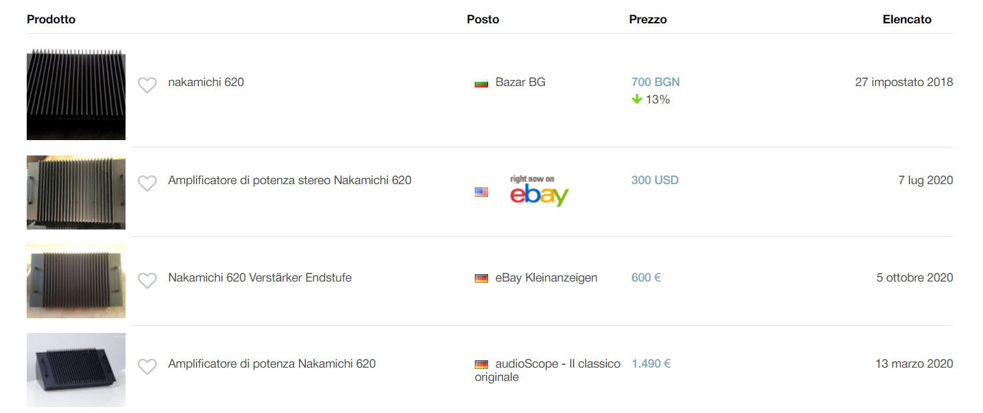Sort by the Elencato column header
Screen dimensions: 983x413
coord(906,19)
